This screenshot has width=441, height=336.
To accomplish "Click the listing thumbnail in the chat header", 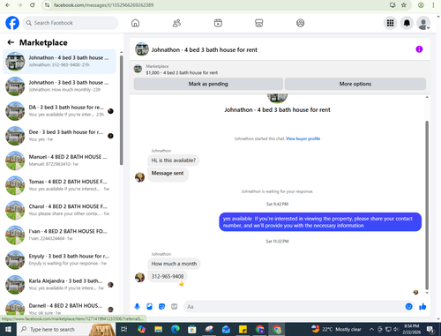I will [142, 49].
